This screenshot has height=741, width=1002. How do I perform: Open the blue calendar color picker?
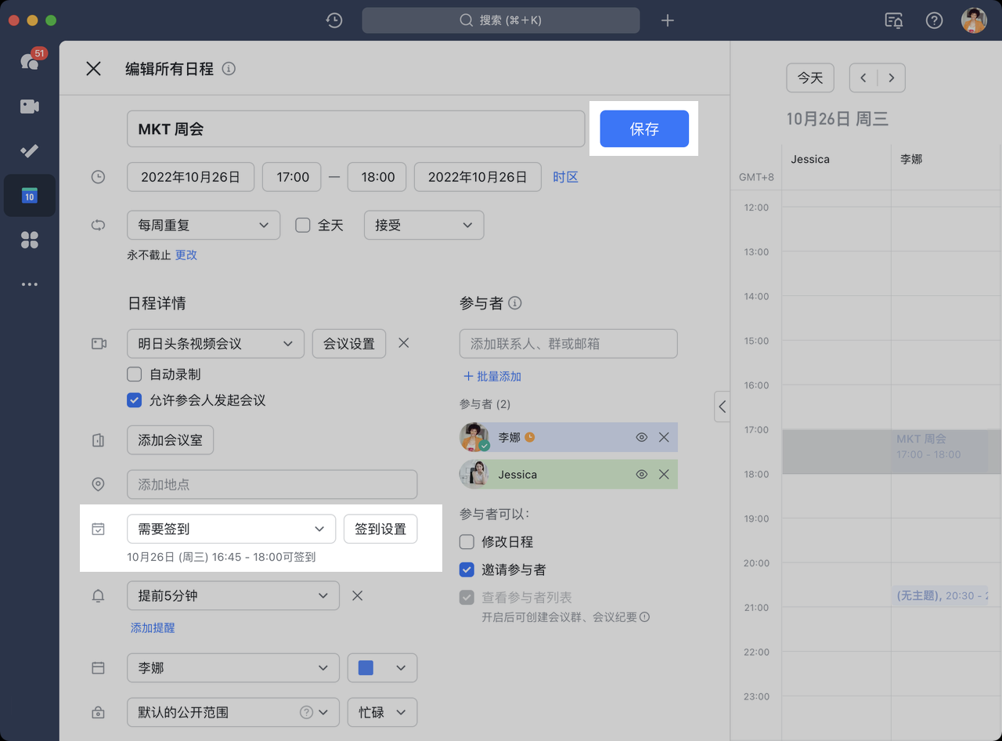[382, 668]
